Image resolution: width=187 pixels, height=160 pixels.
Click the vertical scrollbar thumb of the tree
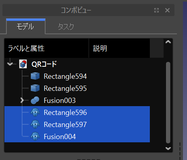[168, 103]
